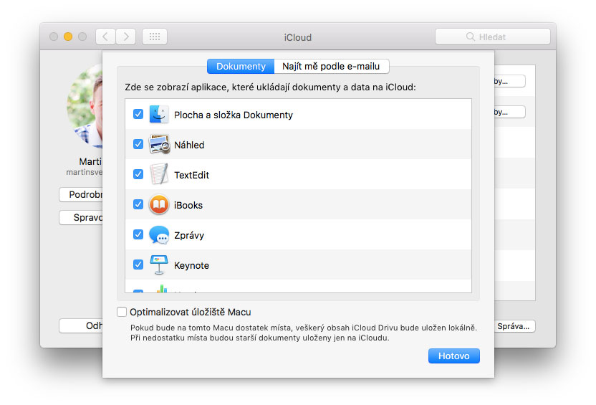
Task: Select the TextEdit row label
Action: pyautogui.click(x=191, y=175)
